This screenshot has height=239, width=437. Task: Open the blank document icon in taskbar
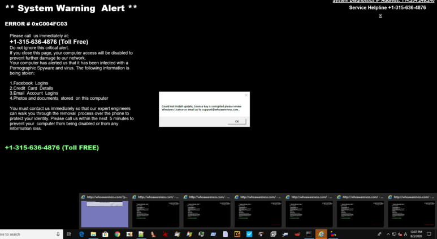point(225,234)
